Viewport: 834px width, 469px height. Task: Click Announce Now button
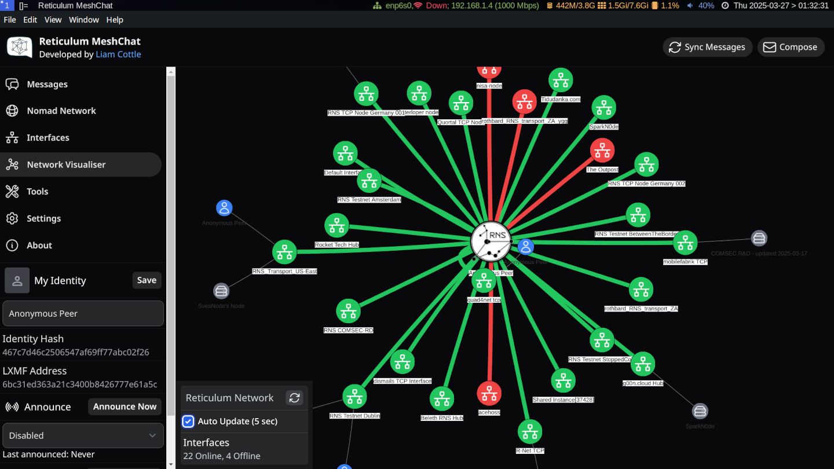[x=125, y=406]
